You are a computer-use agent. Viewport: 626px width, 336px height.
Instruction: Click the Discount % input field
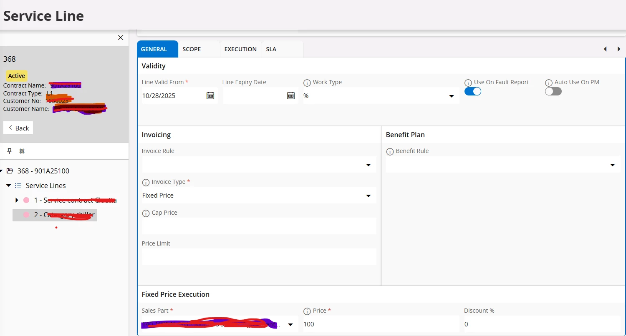[542, 324]
